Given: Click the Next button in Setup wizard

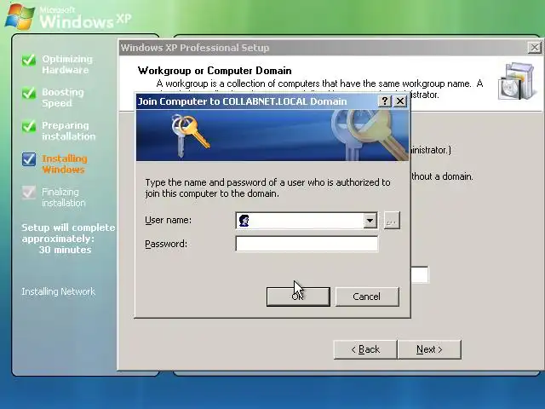Looking at the screenshot, I should tap(429, 349).
